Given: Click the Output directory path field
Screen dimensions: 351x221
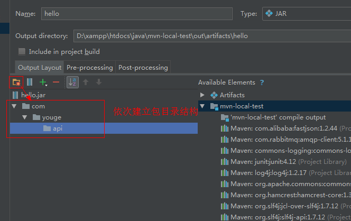Looking at the screenshot, I should point(212,36).
